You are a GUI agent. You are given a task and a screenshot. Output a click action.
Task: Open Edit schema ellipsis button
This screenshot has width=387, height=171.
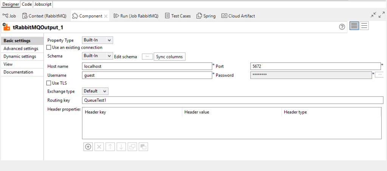coord(147,57)
